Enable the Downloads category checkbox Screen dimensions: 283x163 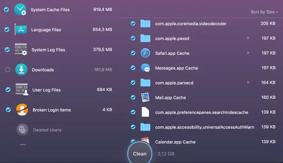click(x=7, y=70)
